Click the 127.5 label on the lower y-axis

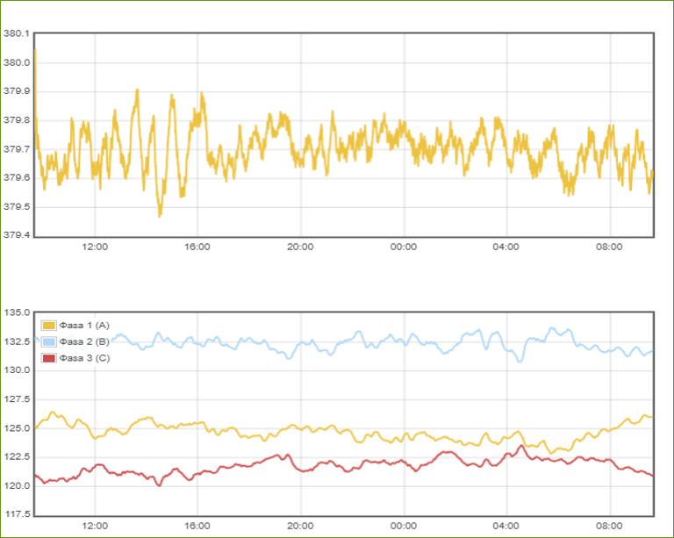(x=18, y=398)
